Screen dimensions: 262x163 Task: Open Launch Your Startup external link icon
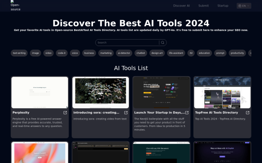coord(187,113)
